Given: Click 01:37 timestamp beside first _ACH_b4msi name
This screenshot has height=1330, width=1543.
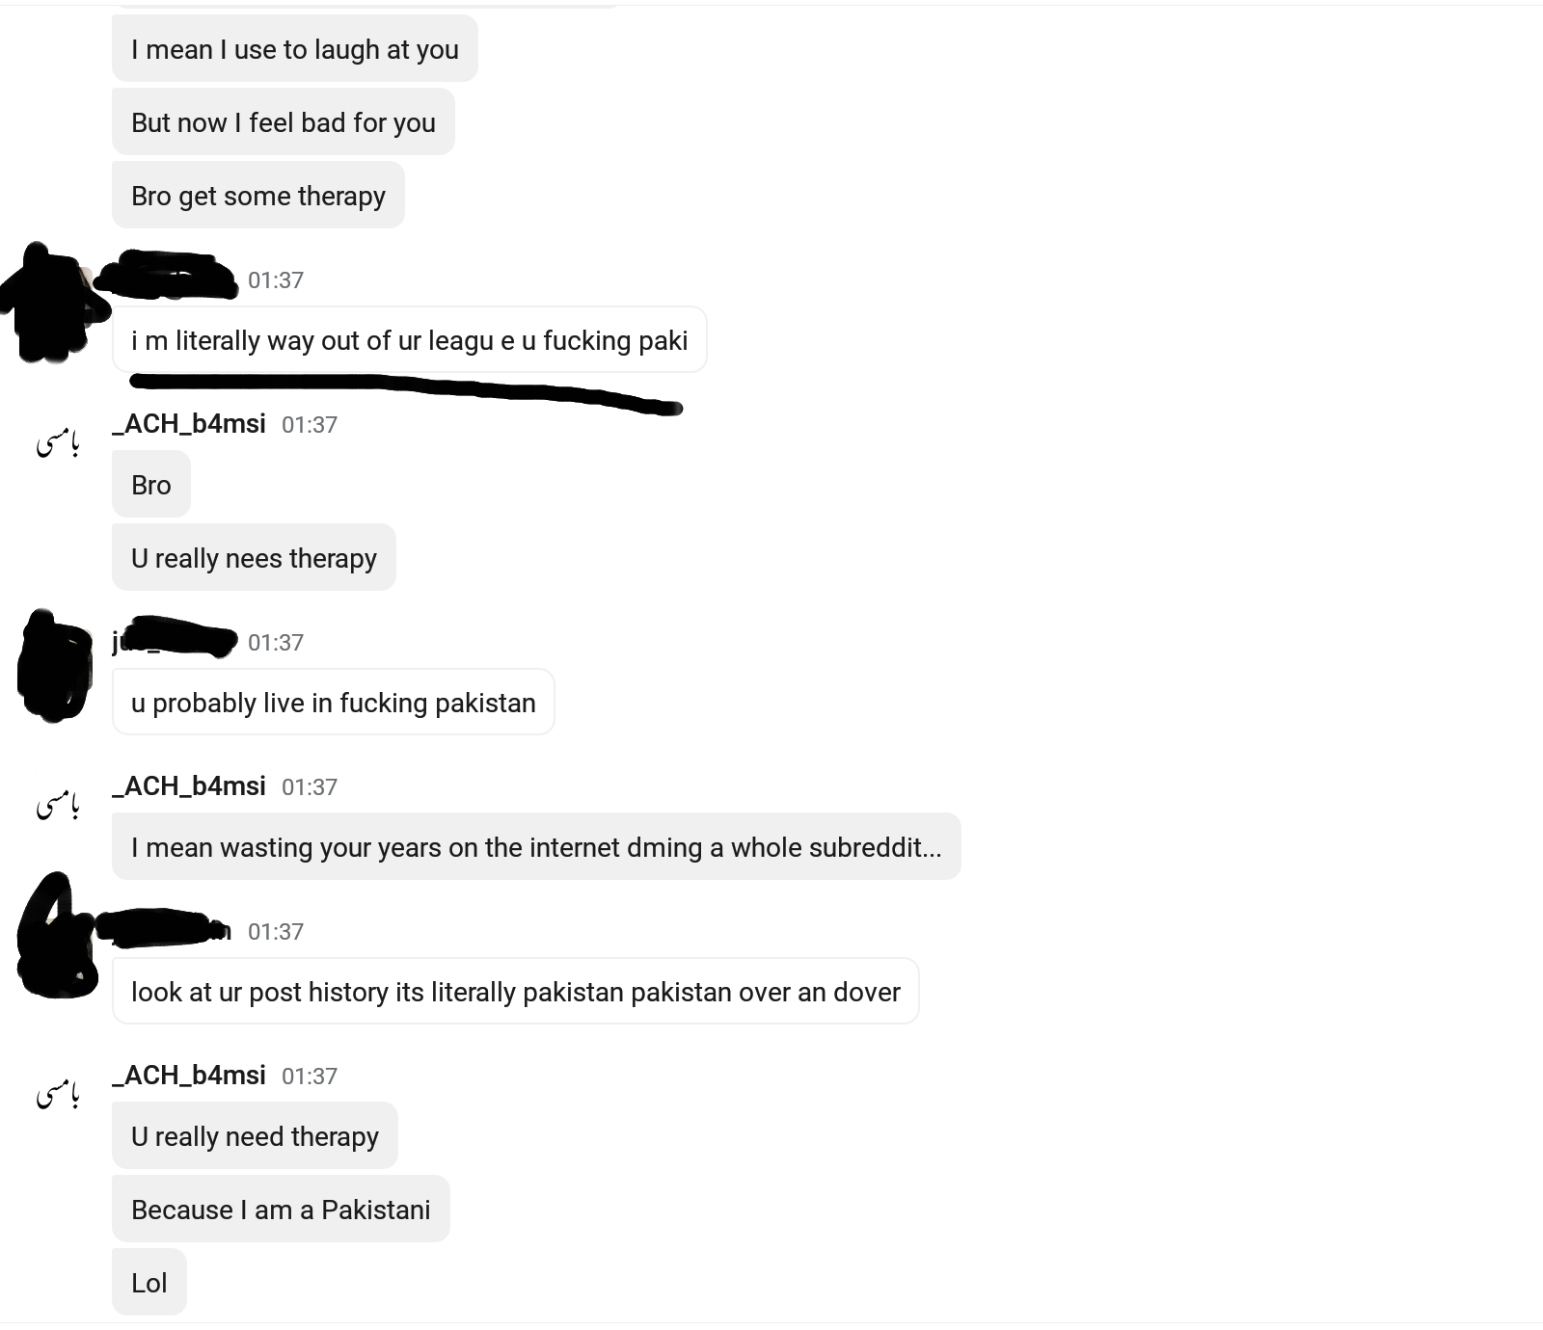Looking at the screenshot, I should pos(310,425).
